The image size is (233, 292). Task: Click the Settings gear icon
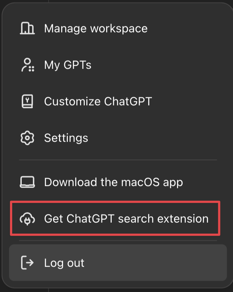tap(27, 138)
